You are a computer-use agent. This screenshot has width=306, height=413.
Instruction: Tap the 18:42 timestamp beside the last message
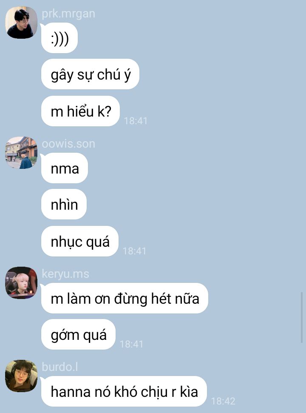click(x=223, y=401)
